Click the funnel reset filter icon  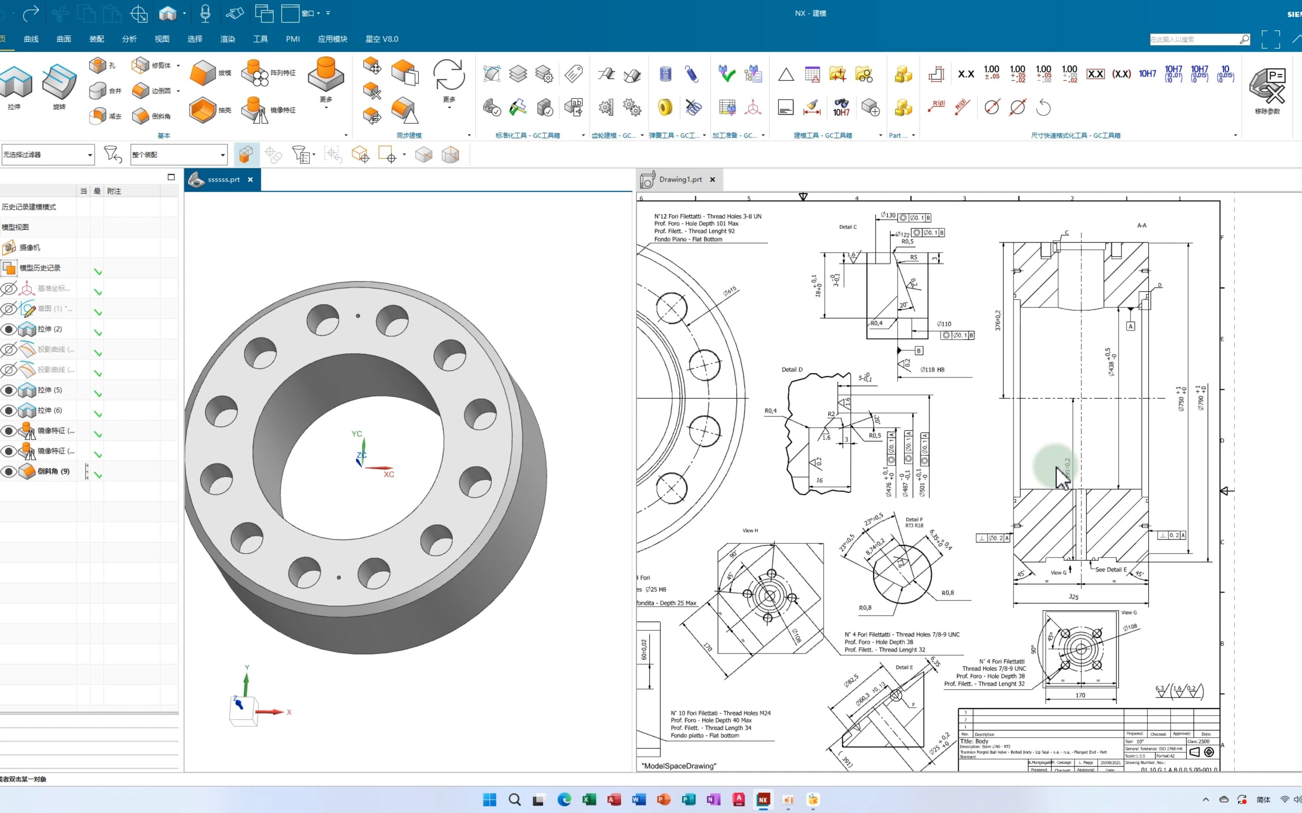[112, 154]
